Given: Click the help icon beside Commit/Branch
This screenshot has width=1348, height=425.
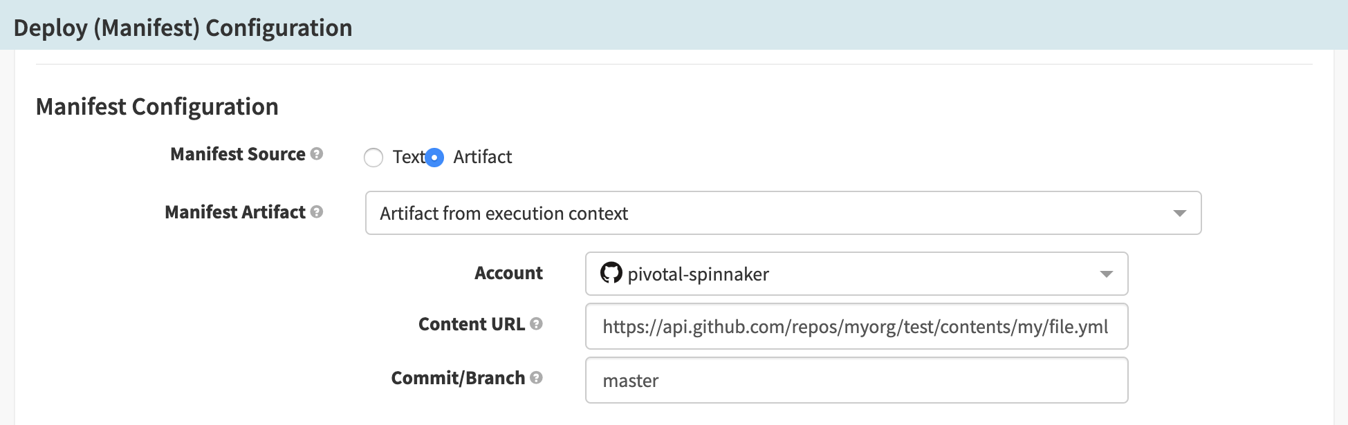Looking at the screenshot, I should pyautogui.click(x=536, y=378).
